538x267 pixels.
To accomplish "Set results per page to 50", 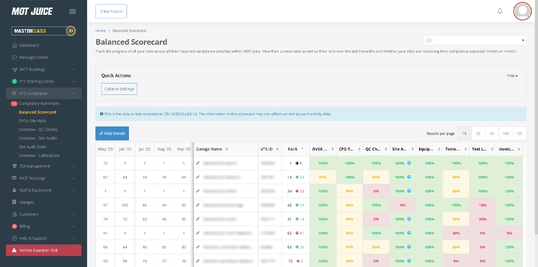I will tap(491, 133).
